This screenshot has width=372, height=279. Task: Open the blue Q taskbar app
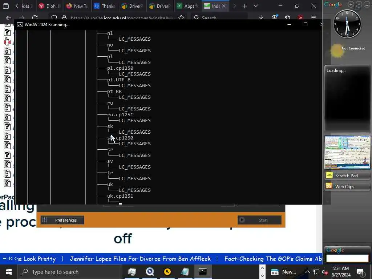150,272
